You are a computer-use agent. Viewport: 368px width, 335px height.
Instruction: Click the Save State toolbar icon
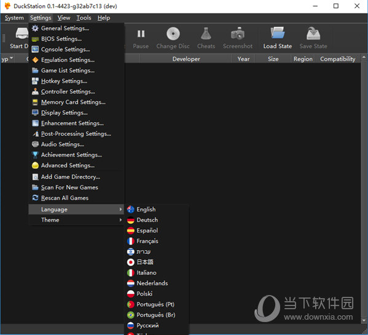[313, 33]
